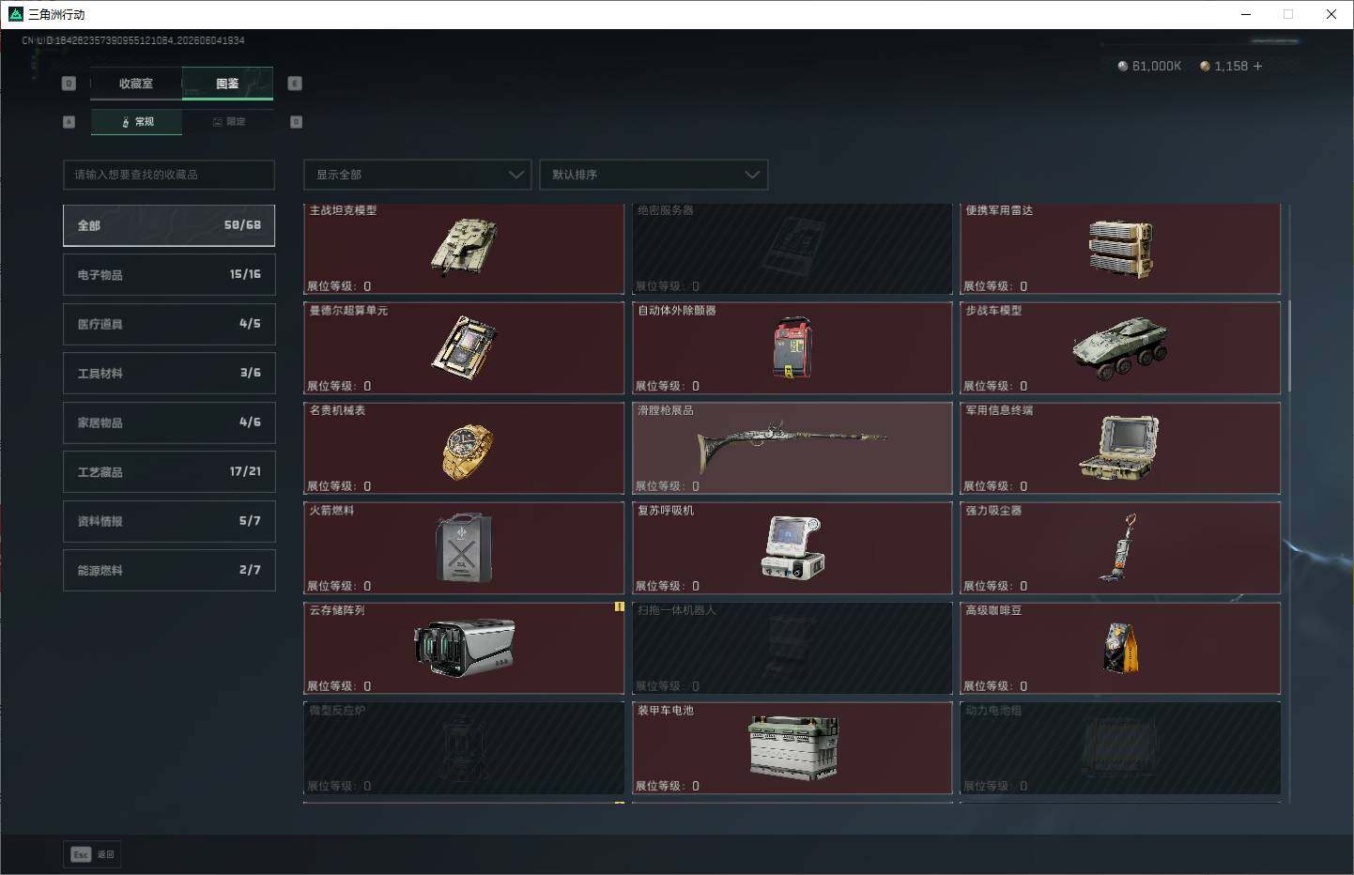
Task: Click the Esc key icon
Action: tap(81, 854)
